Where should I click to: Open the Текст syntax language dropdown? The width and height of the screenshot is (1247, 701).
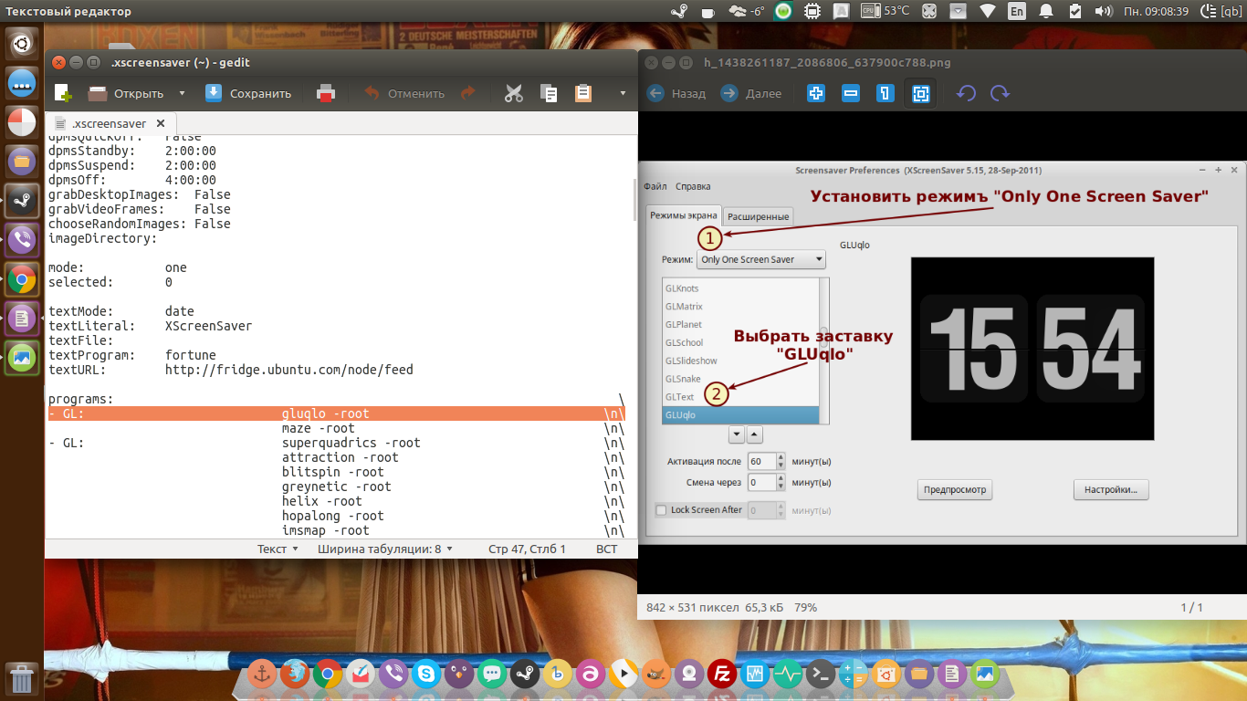pyautogui.click(x=278, y=549)
